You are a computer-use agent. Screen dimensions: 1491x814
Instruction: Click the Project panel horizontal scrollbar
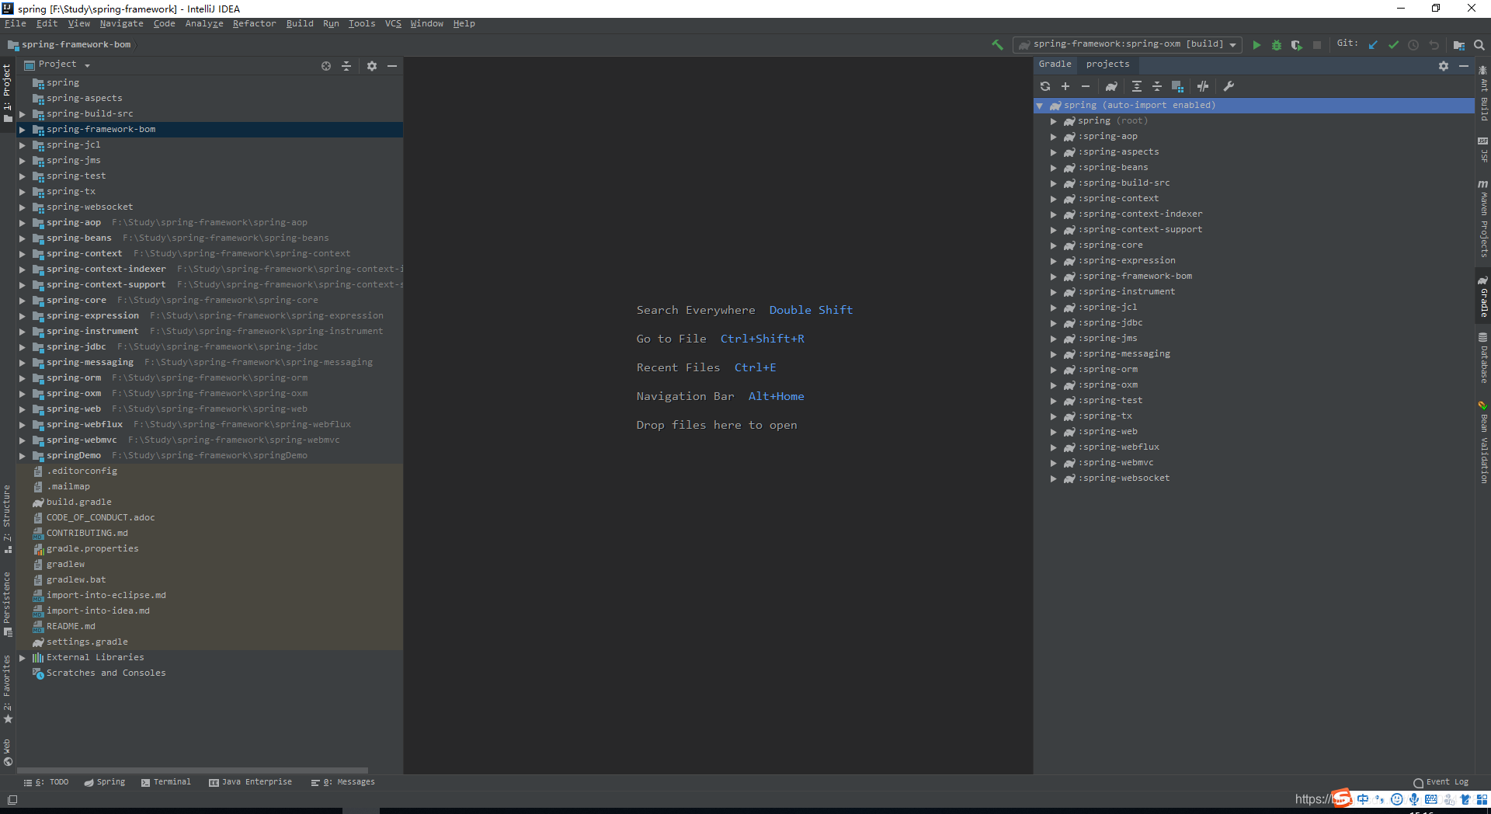(193, 771)
